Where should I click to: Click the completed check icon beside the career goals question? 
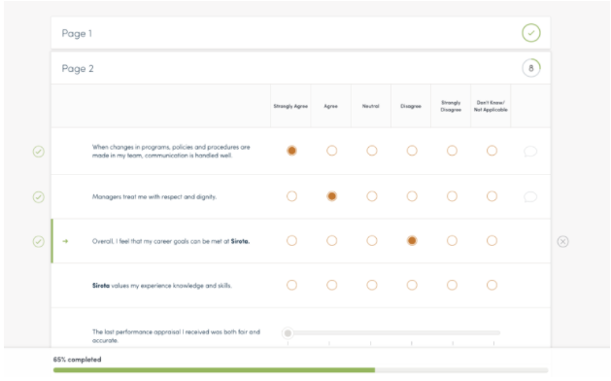pyautogui.click(x=38, y=241)
